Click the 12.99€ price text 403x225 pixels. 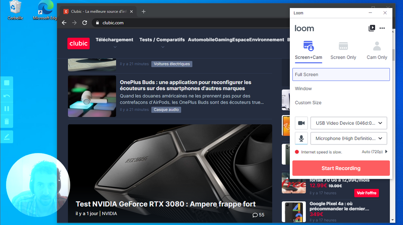click(318, 186)
